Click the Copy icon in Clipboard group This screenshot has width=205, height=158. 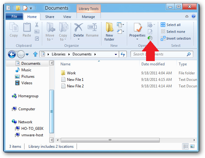14,27
